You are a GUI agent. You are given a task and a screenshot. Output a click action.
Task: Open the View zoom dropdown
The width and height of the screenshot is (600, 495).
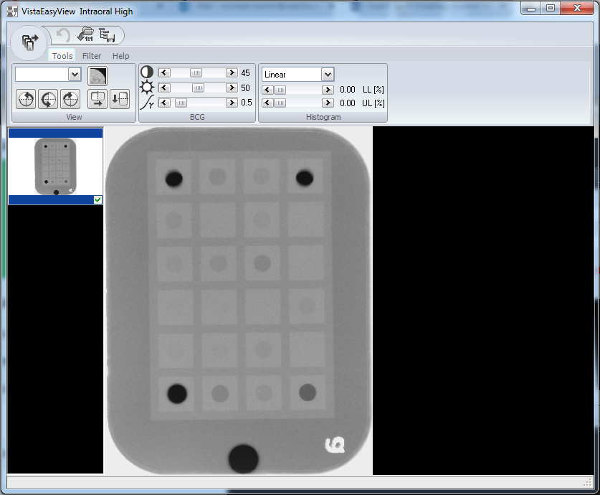75,75
